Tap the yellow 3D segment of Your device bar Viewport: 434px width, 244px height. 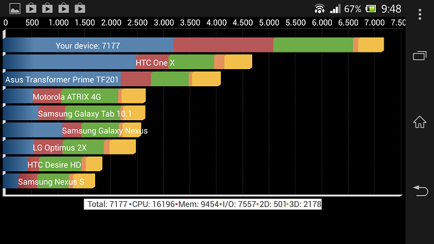pos(371,45)
